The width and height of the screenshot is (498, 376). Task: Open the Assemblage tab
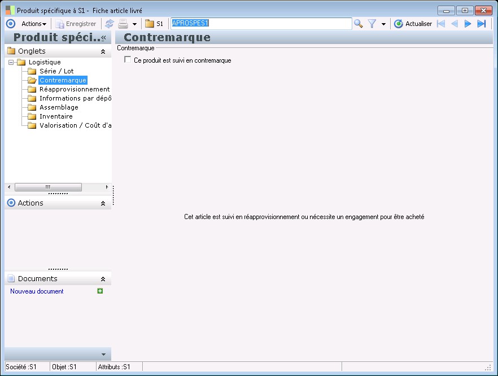coord(53,107)
